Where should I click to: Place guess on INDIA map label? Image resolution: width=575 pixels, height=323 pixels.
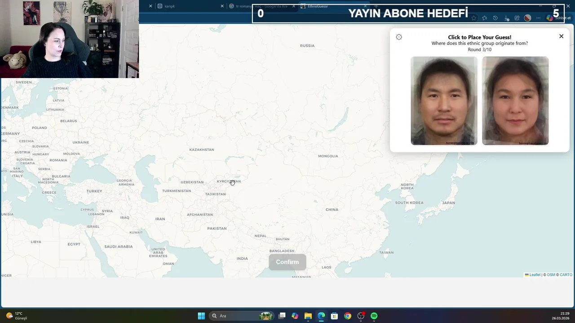242,258
